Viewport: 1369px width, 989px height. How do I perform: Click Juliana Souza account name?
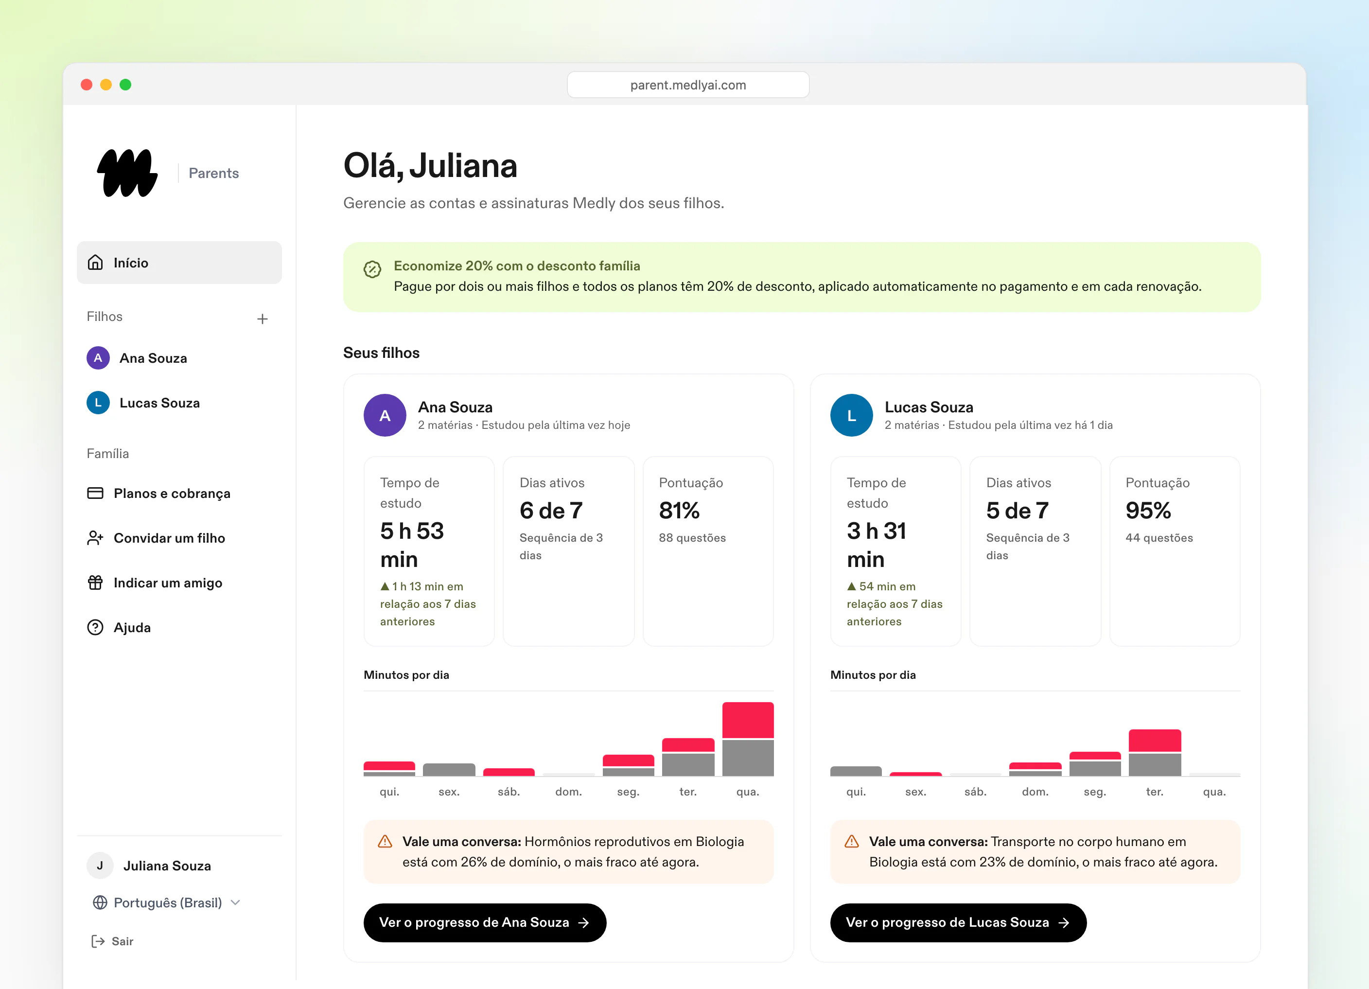pos(167,866)
